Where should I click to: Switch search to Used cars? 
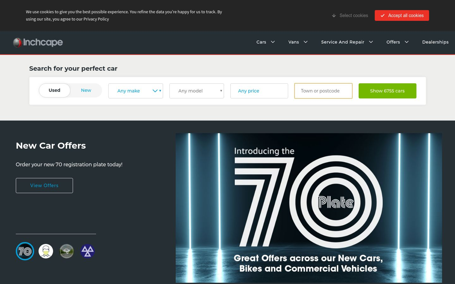(x=54, y=90)
